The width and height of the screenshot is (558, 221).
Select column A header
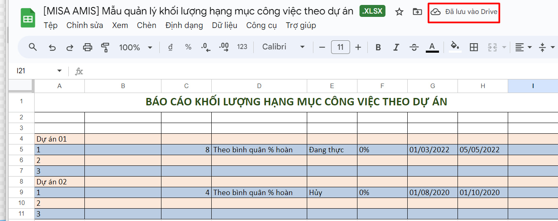pos(60,86)
